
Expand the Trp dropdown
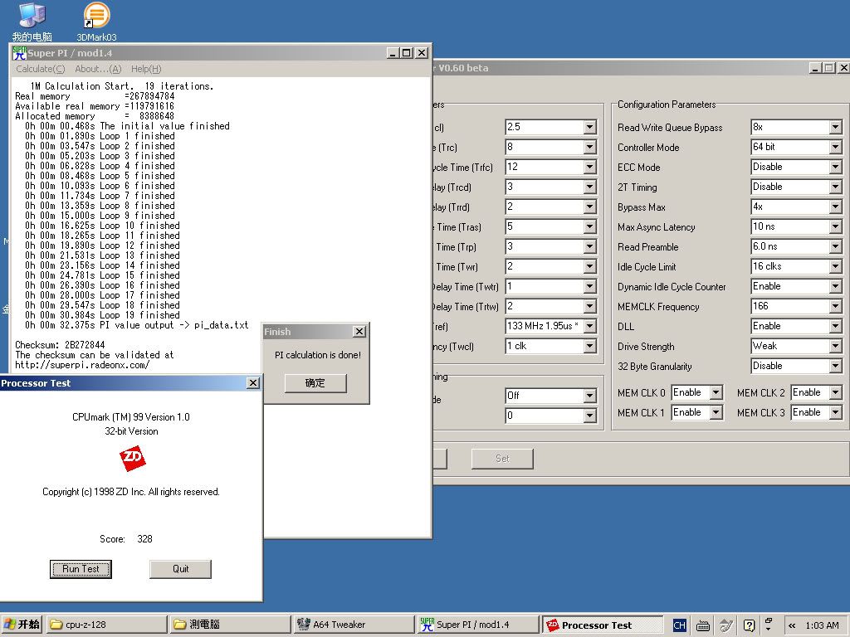tap(590, 246)
